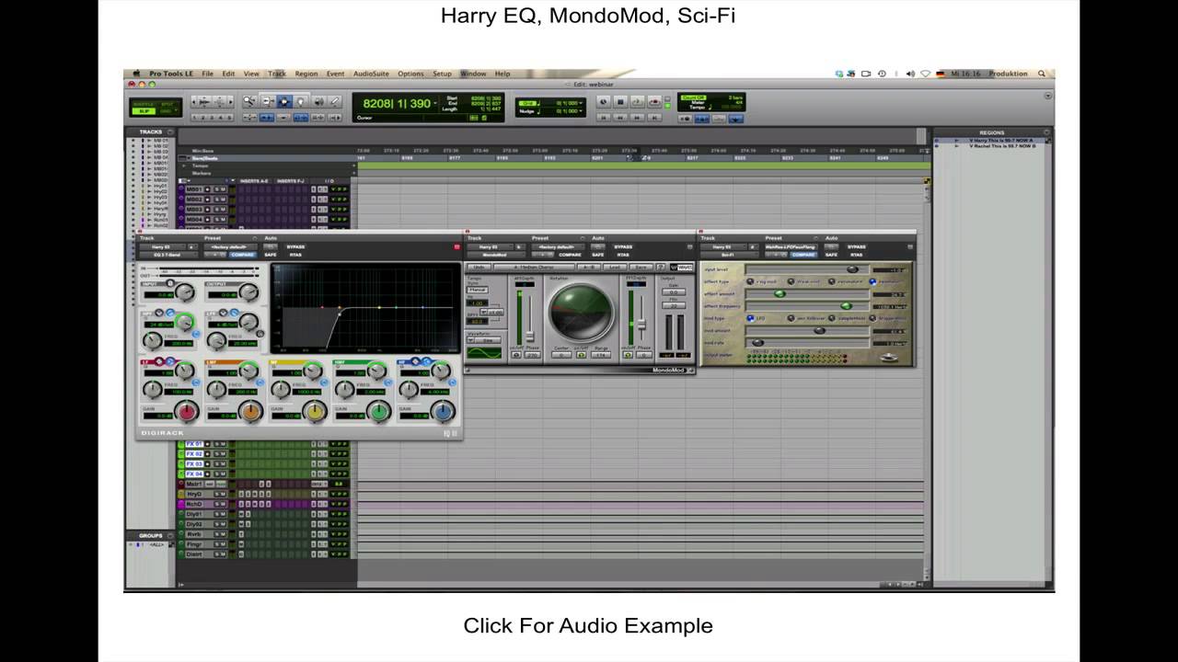Open the File menu
1178x662 pixels.
[208, 74]
